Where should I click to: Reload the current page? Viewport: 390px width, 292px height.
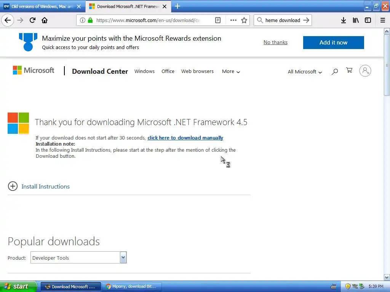pos(32,20)
